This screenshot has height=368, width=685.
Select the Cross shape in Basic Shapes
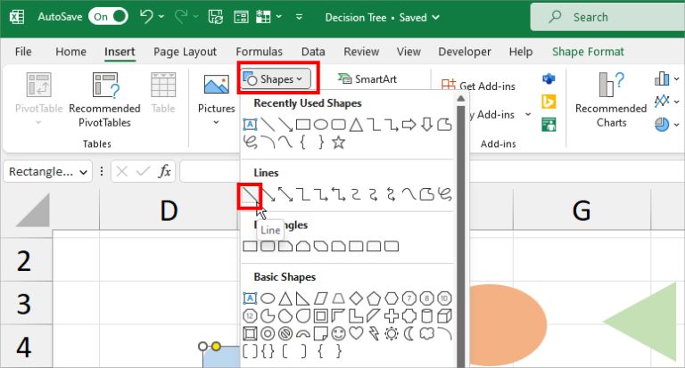pos(392,316)
